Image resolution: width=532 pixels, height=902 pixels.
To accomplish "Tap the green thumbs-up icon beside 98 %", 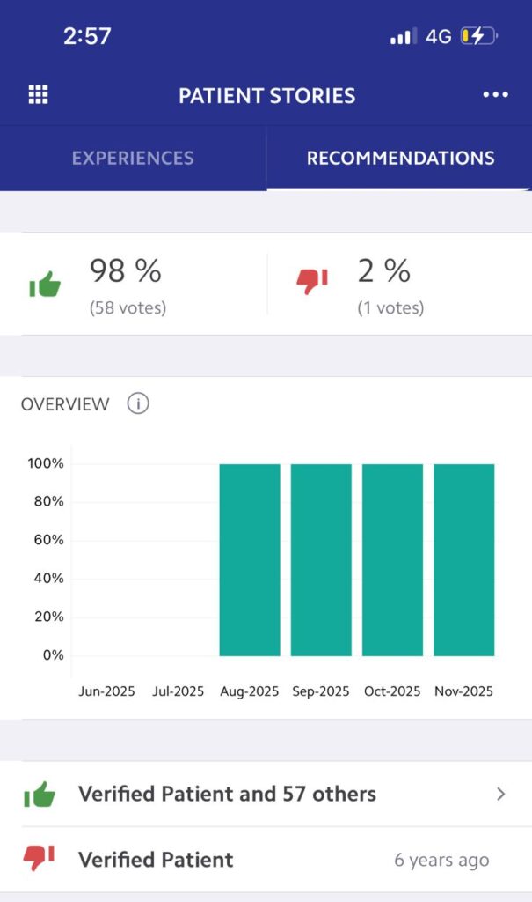I will tap(45, 285).
